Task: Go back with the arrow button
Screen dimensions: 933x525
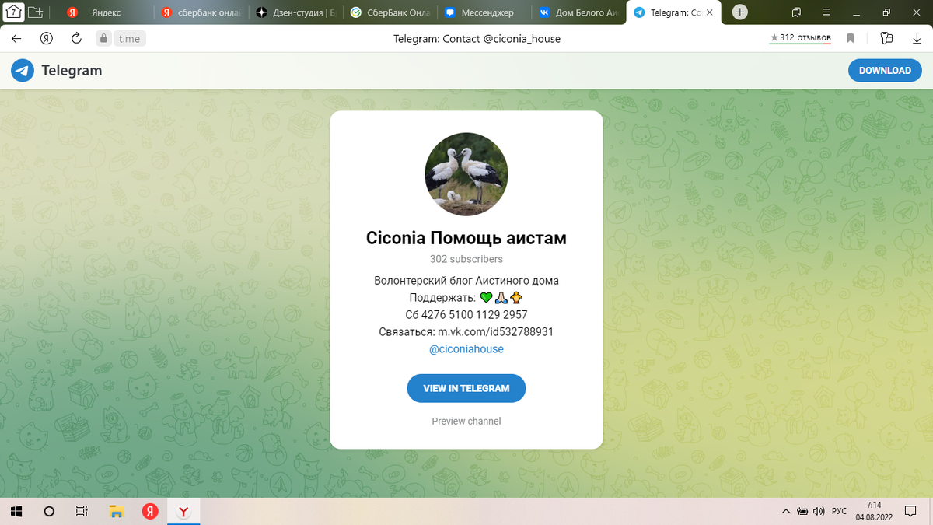Action: pyautogui.click(x=17, y=38)
